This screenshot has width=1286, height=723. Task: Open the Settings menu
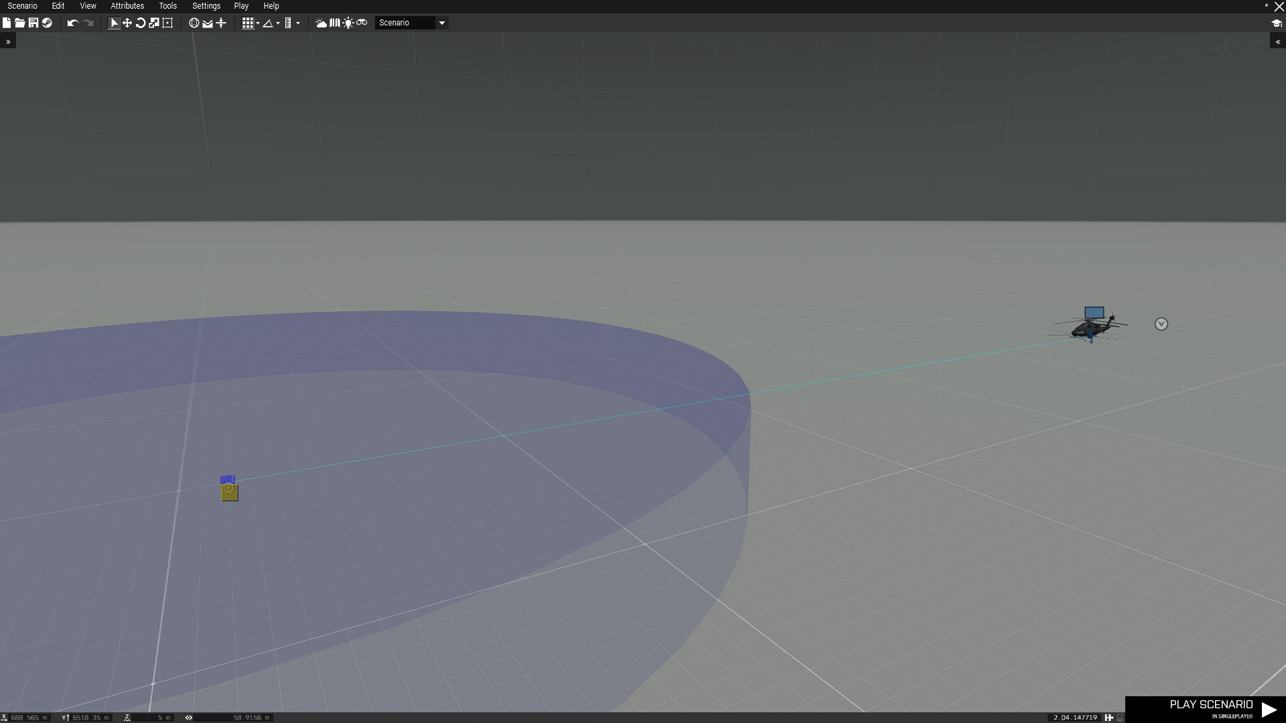[206, 6]
